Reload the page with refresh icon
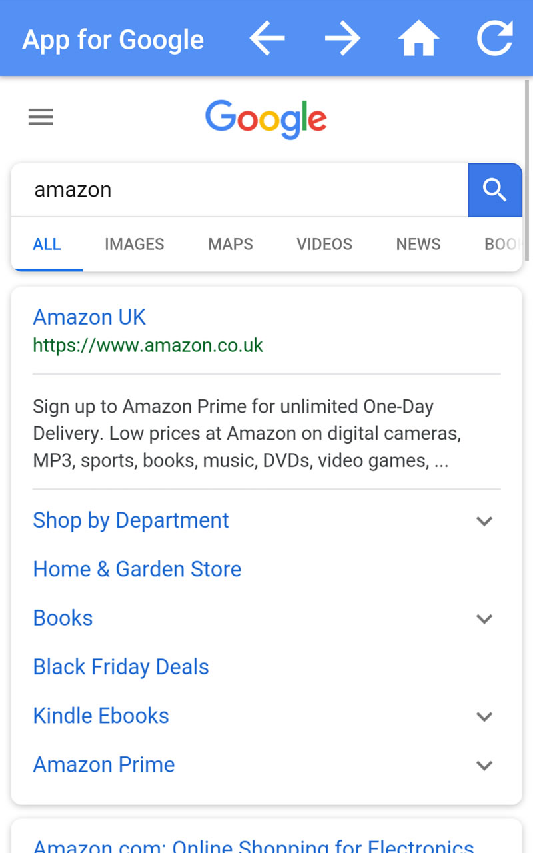Image resolution: width=533 pixels, height=853 pixels. pyautogui.click(x=495, y=39)
